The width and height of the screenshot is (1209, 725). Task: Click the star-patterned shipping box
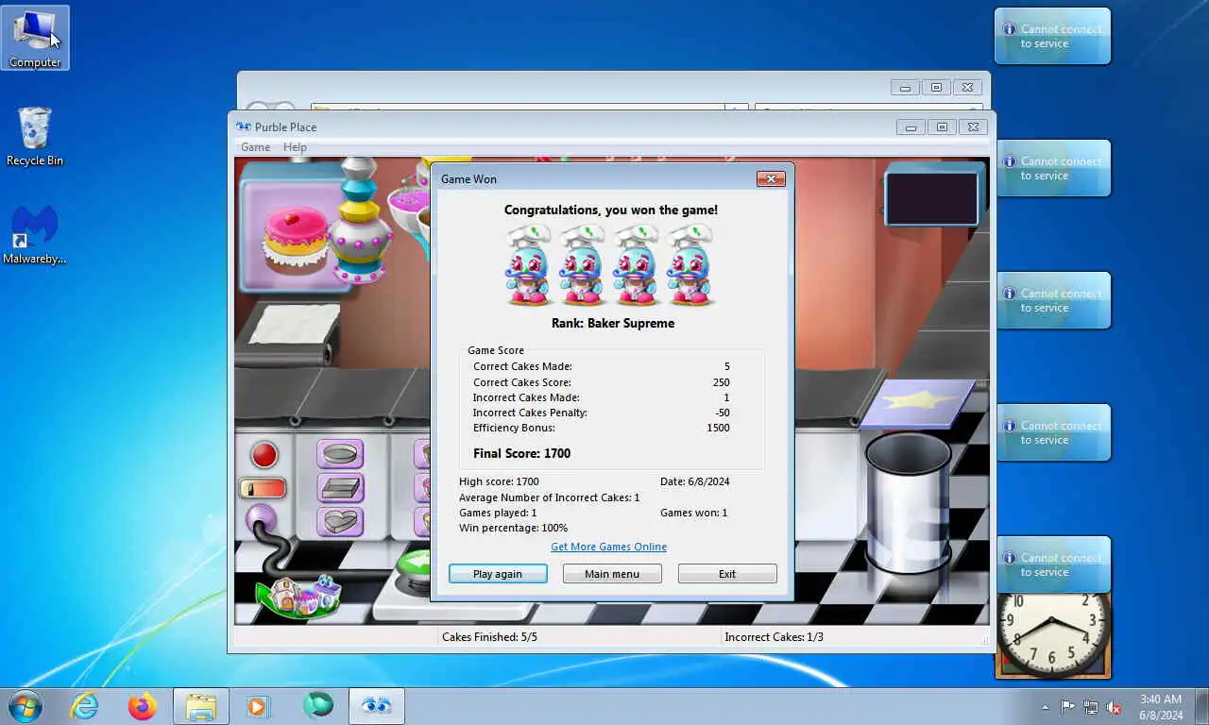pos(918,404)
